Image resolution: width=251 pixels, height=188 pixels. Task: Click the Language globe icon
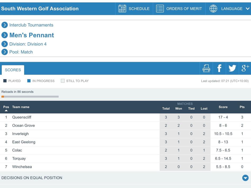coord(213,8)
